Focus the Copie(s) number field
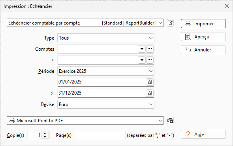The image size is (233, 146). point(34,135)
